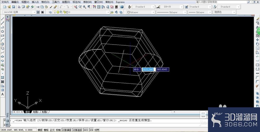The height and width of the screenshot is (132, 260).
Task: Switch to the 布局1 layout tab
Action: [36, 112]
